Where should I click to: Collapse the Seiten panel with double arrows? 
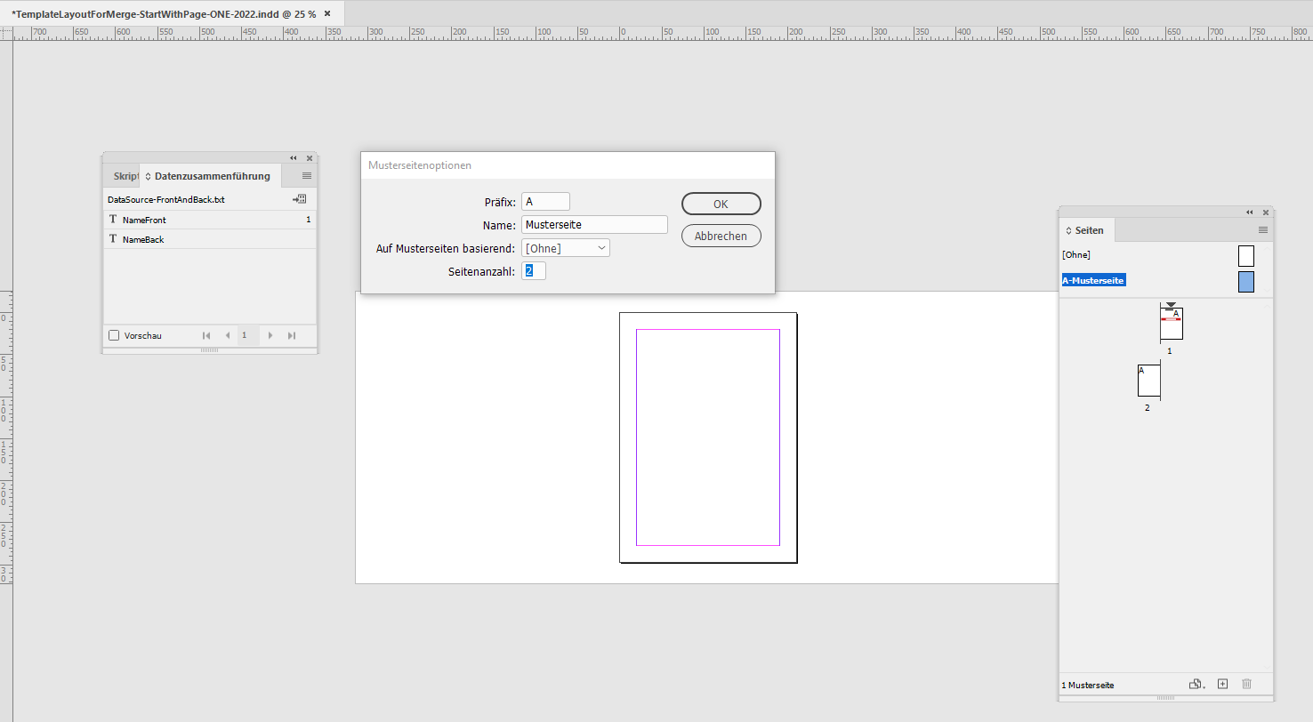[x=1249, y=212]
